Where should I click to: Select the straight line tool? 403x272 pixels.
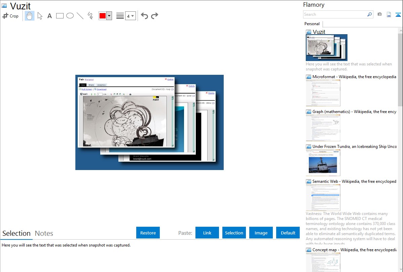coord(80,16)
